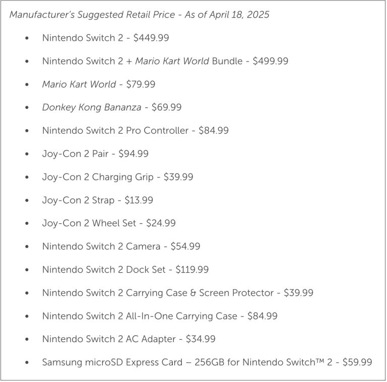Select the Joy-Con 2 Strap entry

(98, 200)
